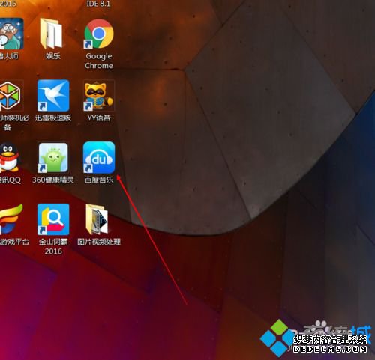Click the 'IDE 8.1' shortcut label
Image resolution: width=375 pixels, height=360 pixels.
[98, 4]
